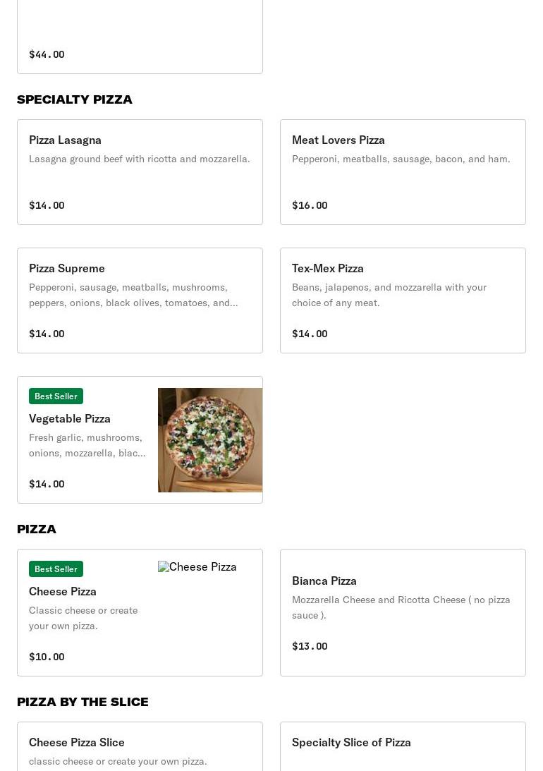
Task: Click the $16.00 price on Meat Lovers Pizza
Action: (310, 205)
